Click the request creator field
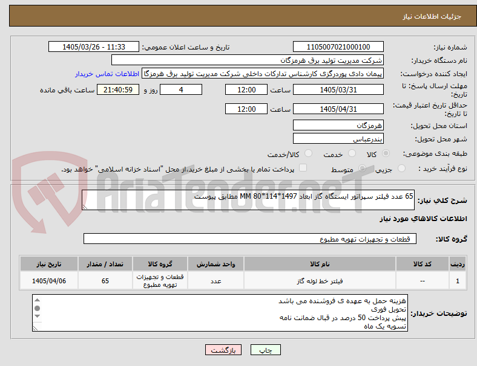Screen dimensions: 477x366 263,74
